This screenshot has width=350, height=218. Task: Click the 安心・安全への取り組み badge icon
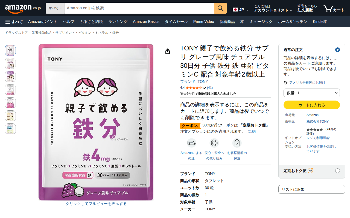214,143
